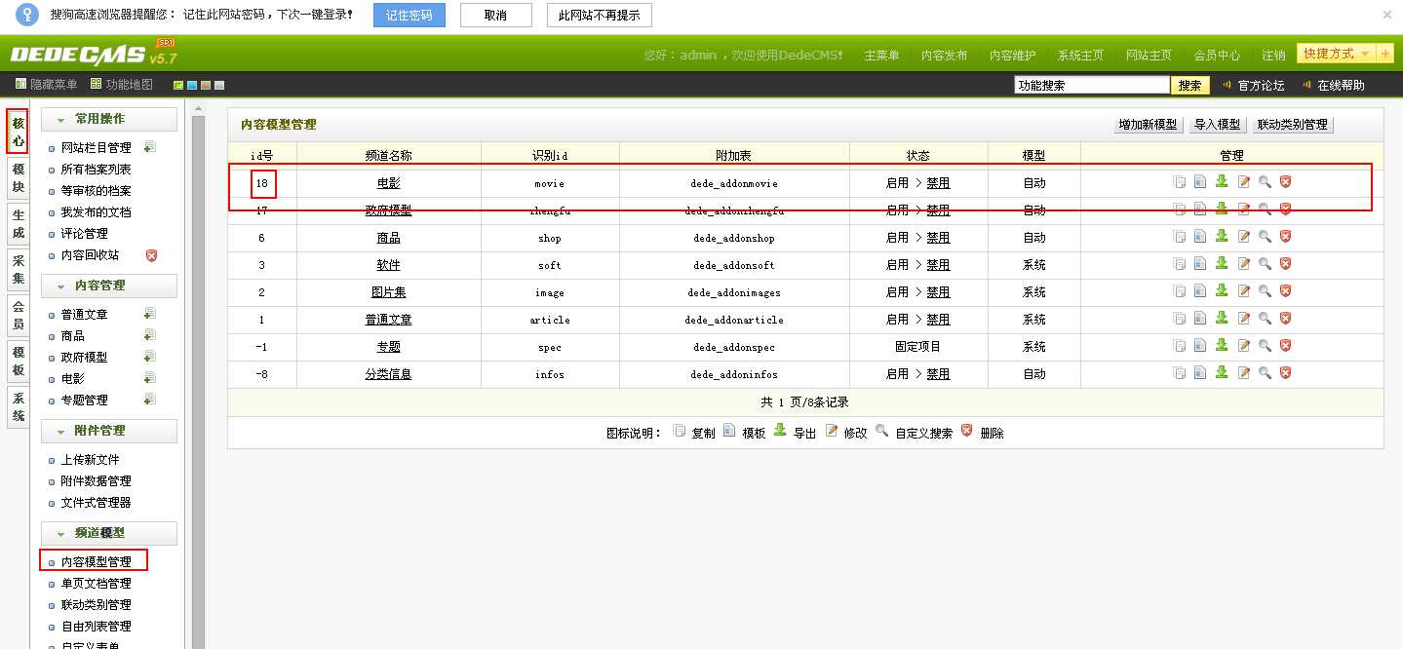Copy the 商品 model

tap(1180, 237)
